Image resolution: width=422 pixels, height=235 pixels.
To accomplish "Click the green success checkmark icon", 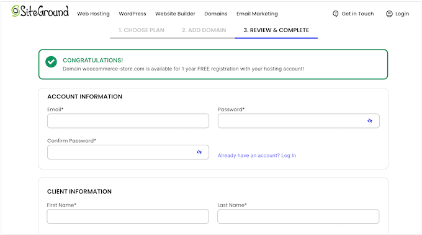I will point(51,62).
